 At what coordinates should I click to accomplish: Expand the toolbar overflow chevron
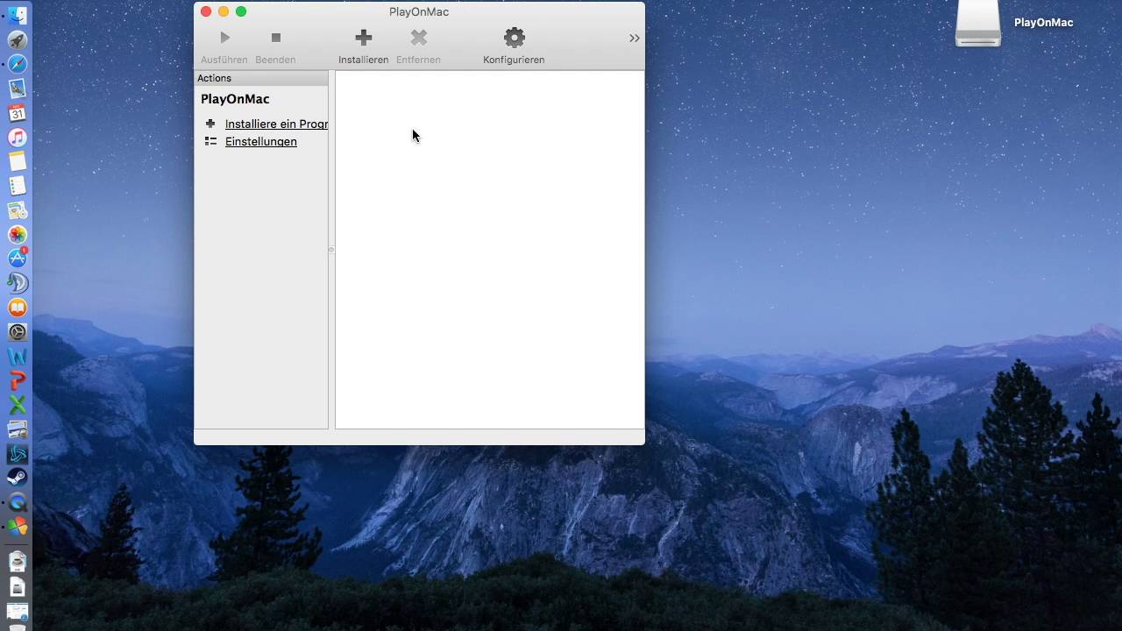tap(634, 39)
